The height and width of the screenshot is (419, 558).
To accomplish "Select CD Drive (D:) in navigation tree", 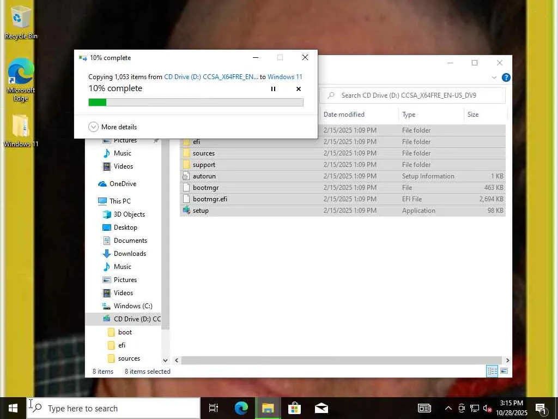I will [123, 319].
